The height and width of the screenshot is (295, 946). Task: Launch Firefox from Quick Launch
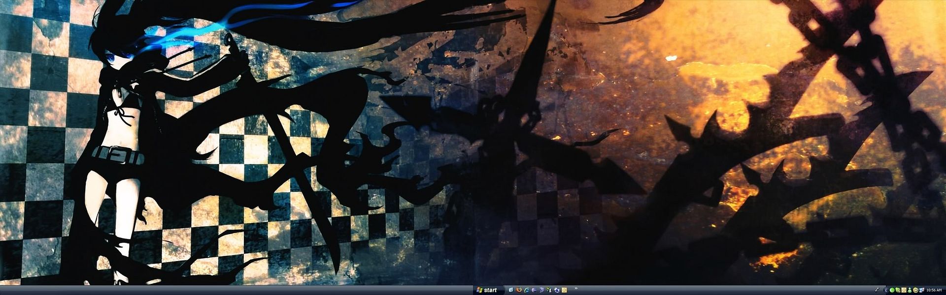(519, 290)
